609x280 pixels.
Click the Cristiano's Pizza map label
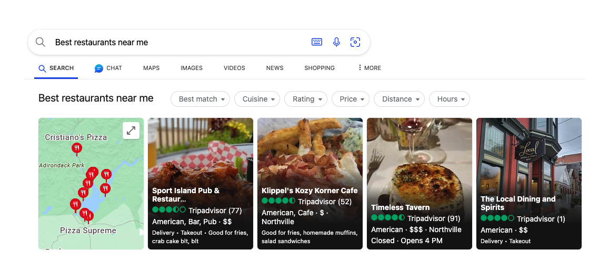point(76,137)
